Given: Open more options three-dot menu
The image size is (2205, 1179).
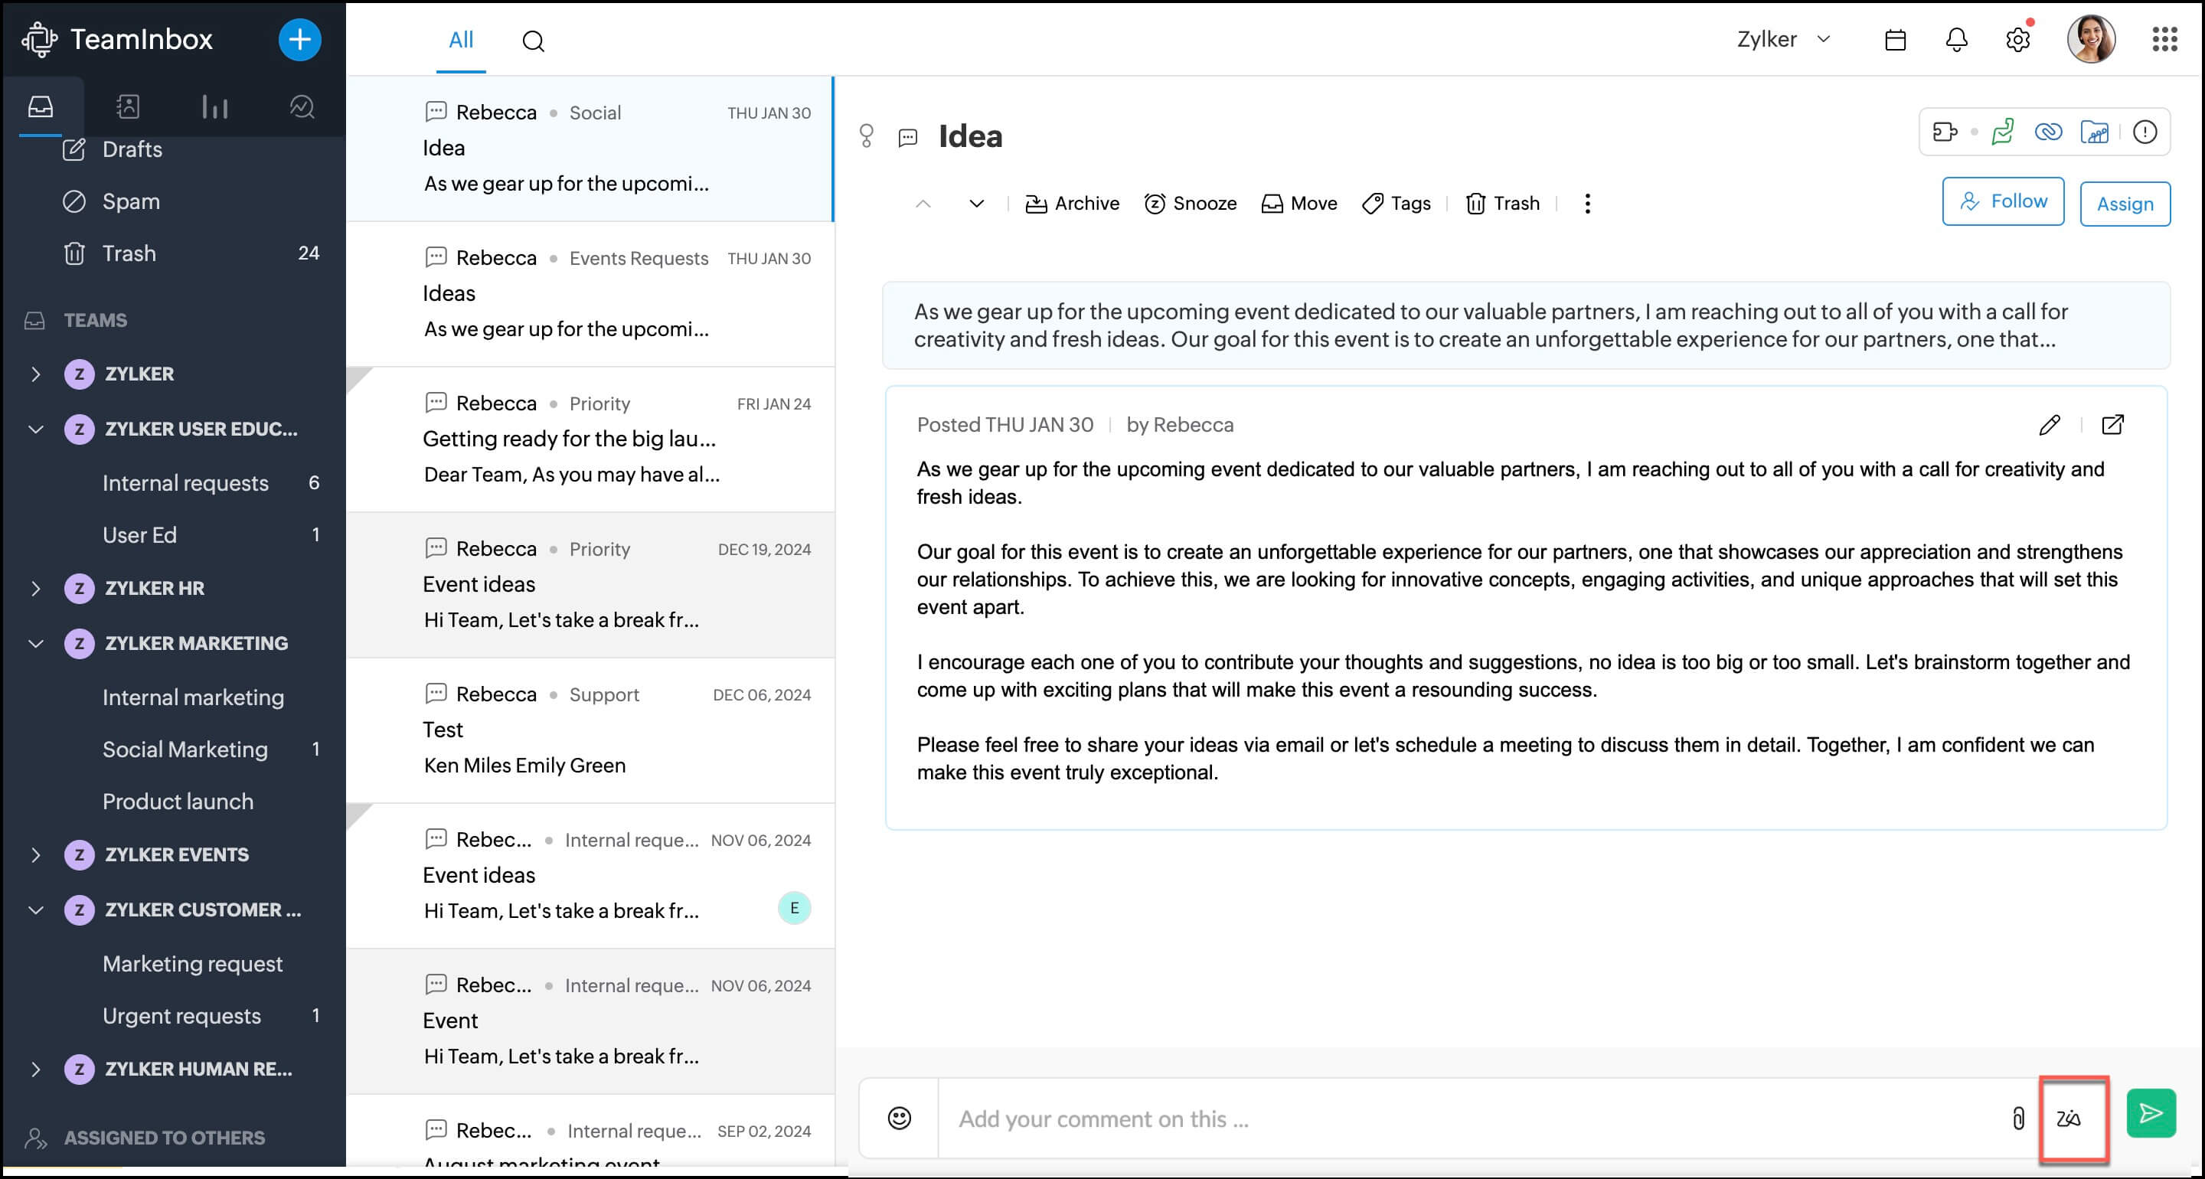Looking at the screenshot, I should pyautogui.click(x=1587, y=203).
